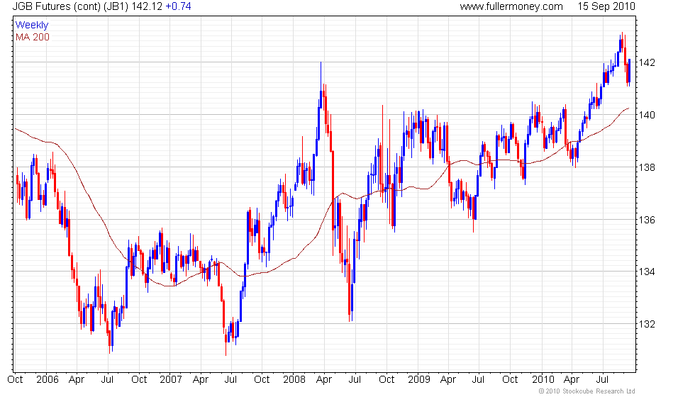Select the Weekly legend label
This screenshot has height=397, width=695.
click(32, 26)
